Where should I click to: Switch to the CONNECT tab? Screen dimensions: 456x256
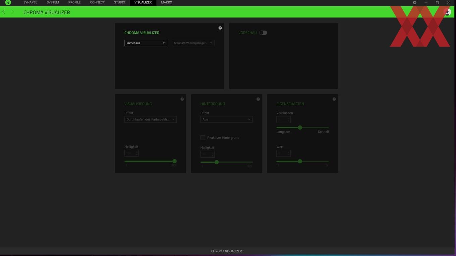pos(97,2)
